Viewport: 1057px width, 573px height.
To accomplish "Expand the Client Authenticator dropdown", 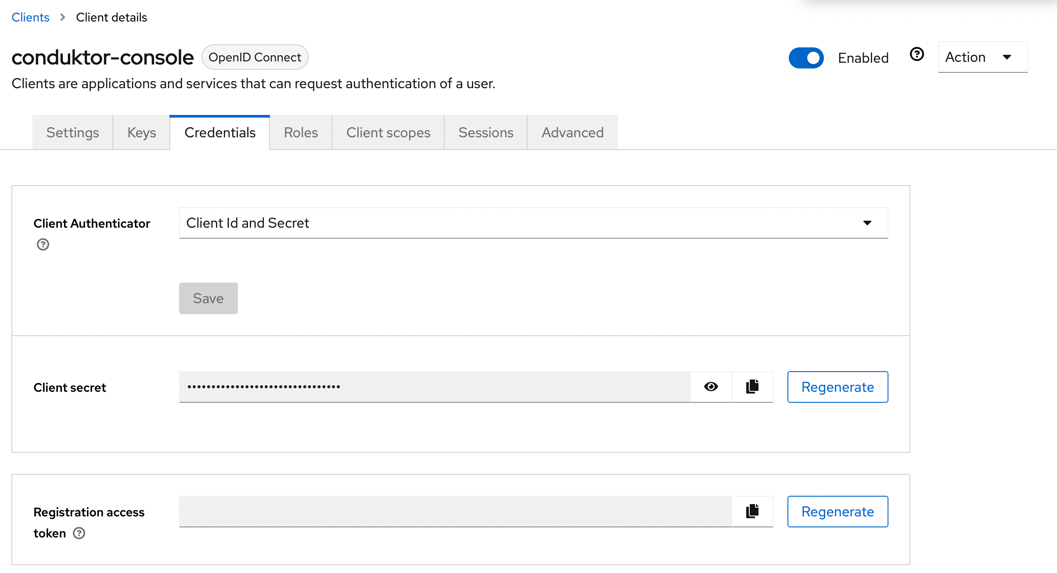I will coord(533,223).
